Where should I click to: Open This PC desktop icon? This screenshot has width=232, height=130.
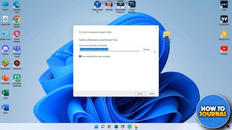coord(5,5)
